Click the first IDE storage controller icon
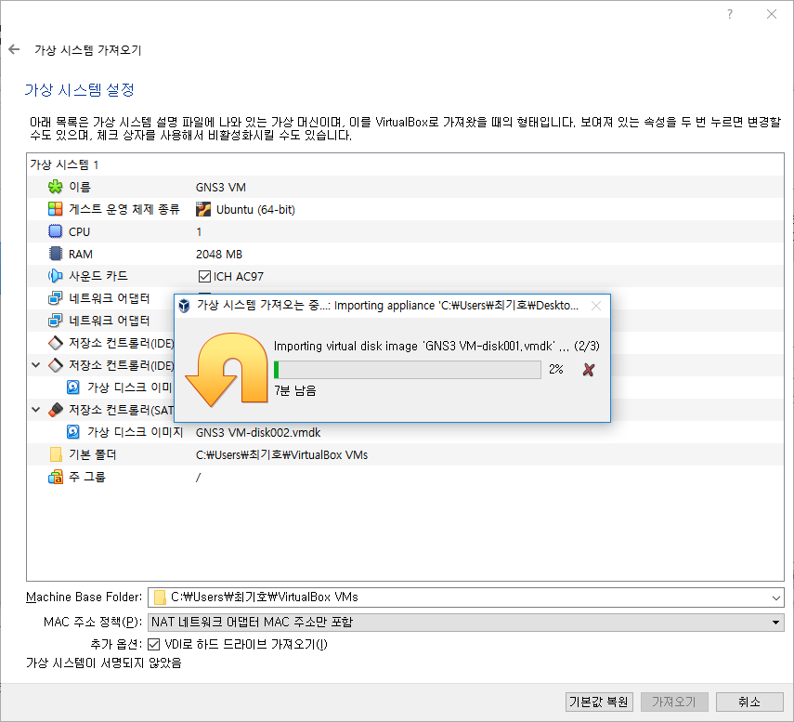794x722 pixels. point(55,343)
